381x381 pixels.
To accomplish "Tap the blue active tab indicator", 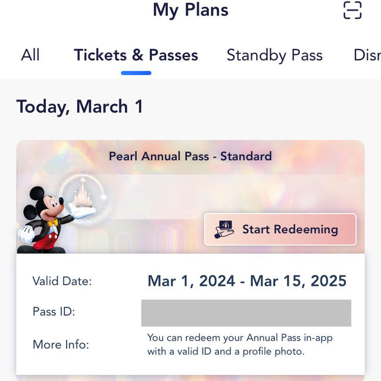I will (x=136, y=73).
